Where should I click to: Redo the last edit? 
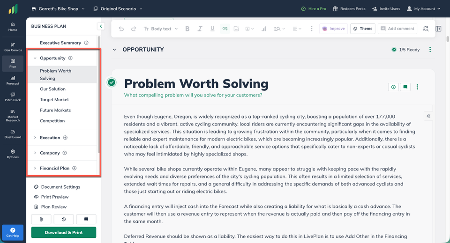tap(134, 29)
